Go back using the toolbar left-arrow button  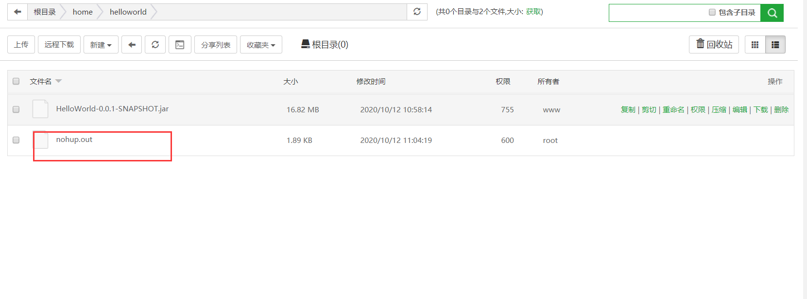click(x=132, y=45)
